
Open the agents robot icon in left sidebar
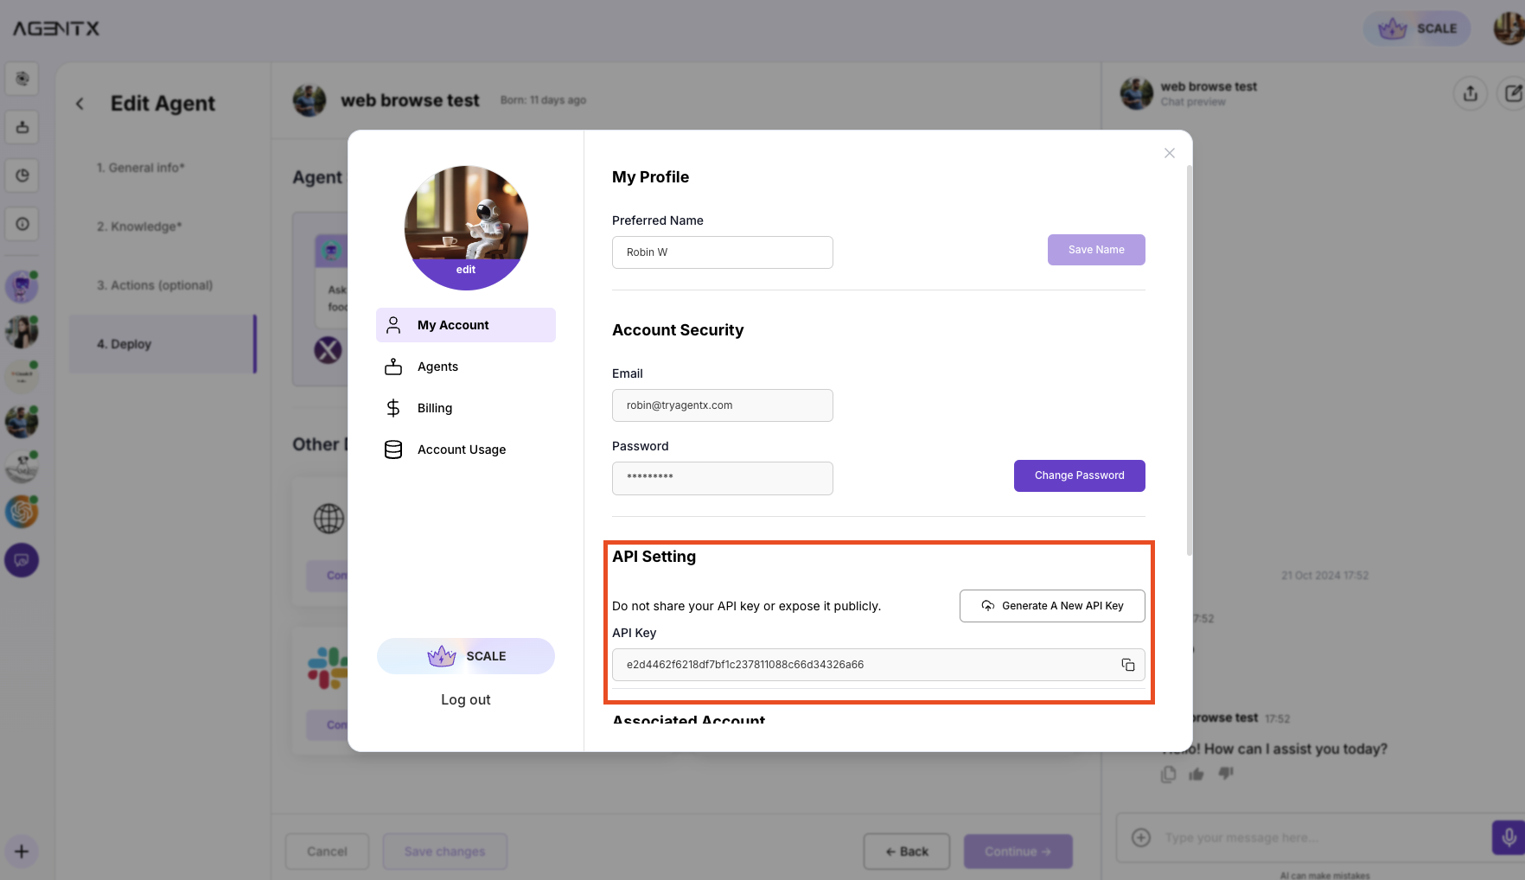22,127
